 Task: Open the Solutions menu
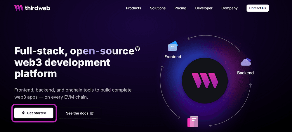click(158, 8)
